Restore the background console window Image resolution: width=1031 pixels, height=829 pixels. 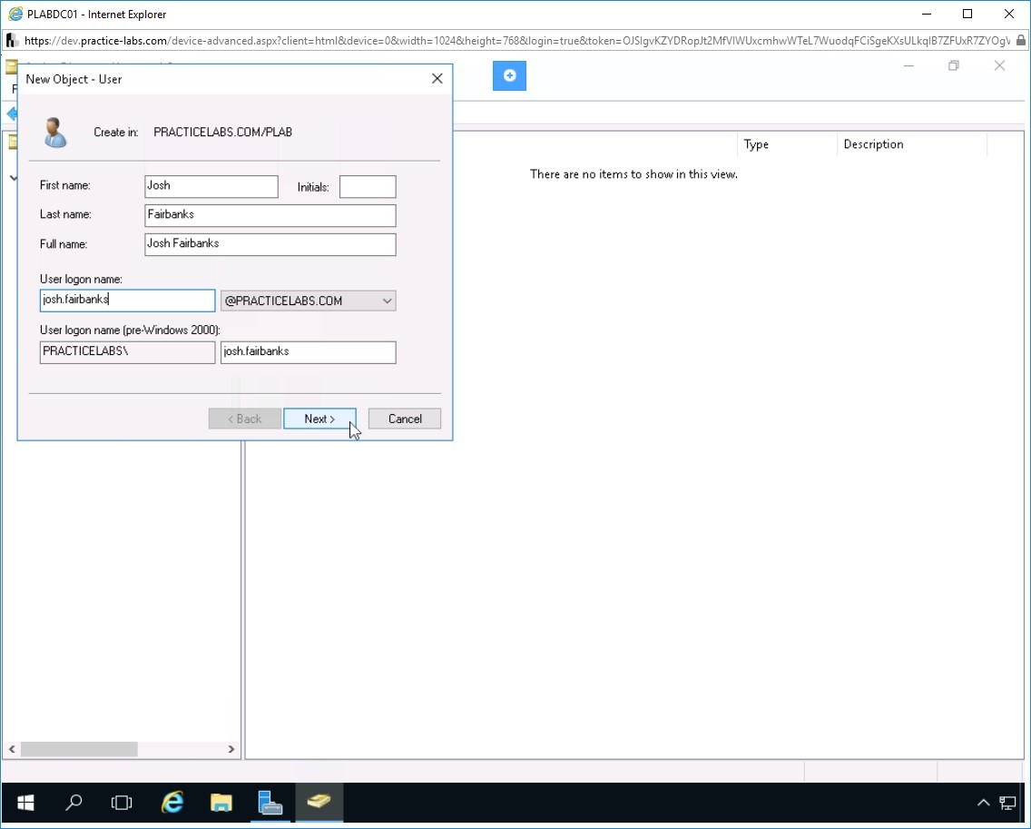click(x=954, y=65)
